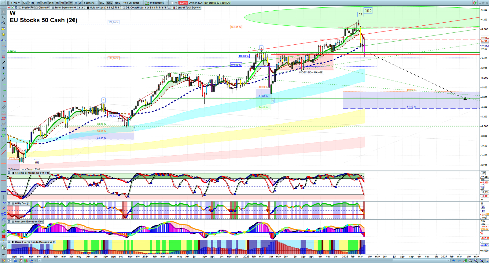This screenshot has width=489, height=263.
Task: Select the 56m timeframe button
Action: [x=51, y=3]
